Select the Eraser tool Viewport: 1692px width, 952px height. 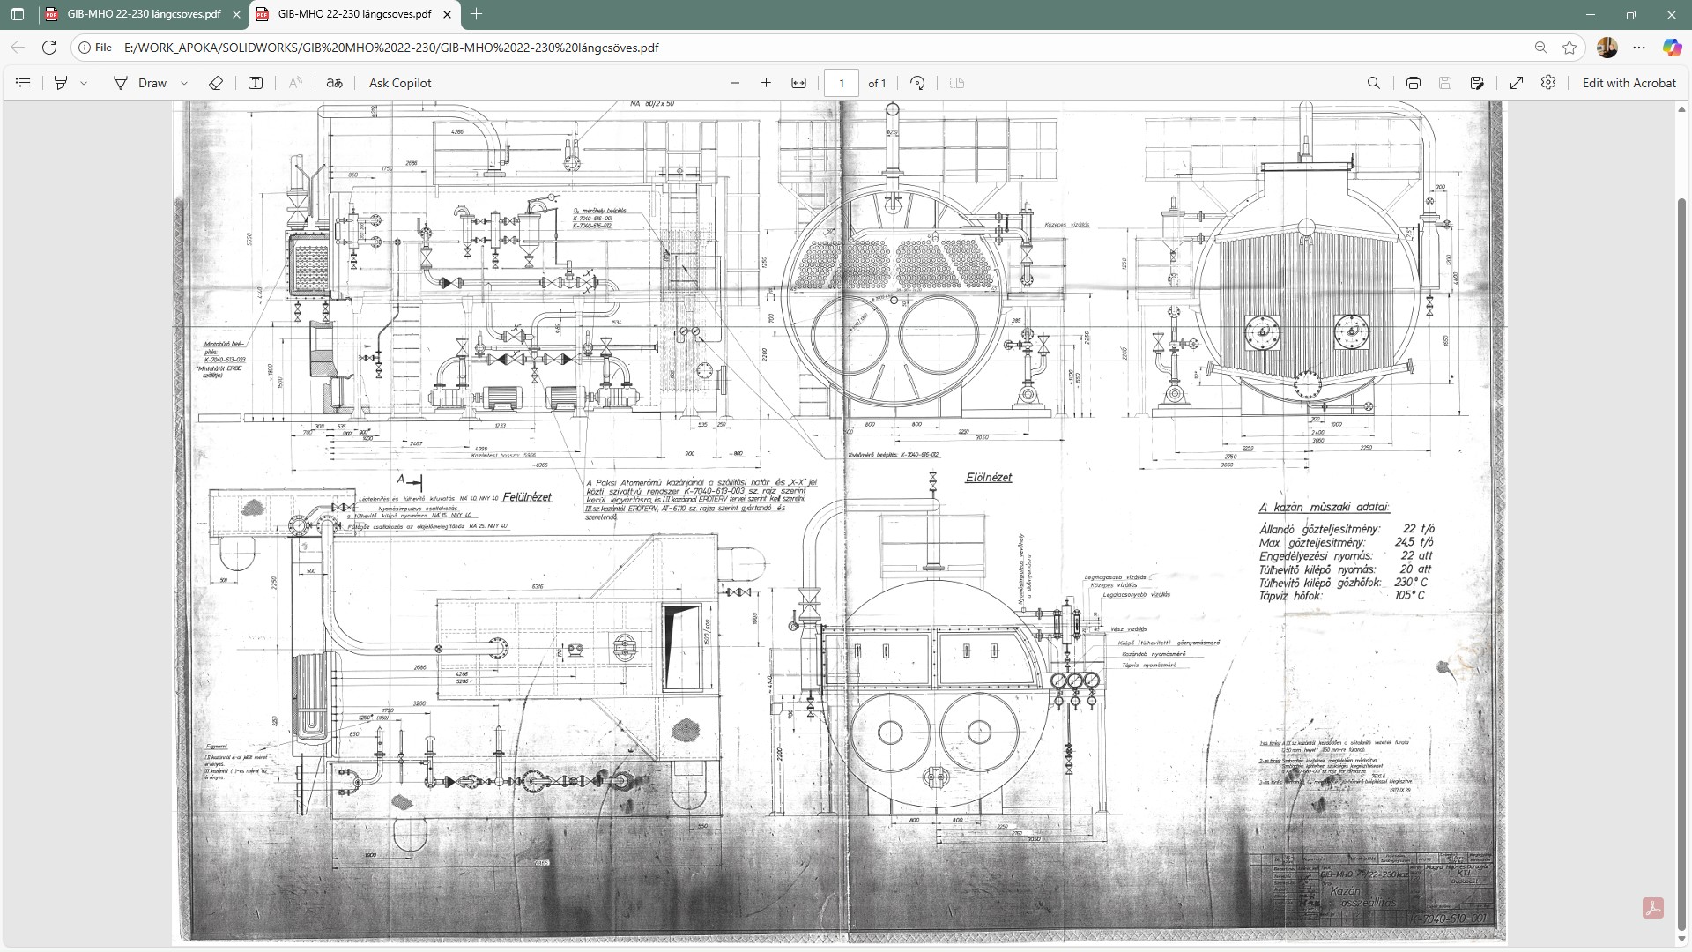(x=216, y=83)
